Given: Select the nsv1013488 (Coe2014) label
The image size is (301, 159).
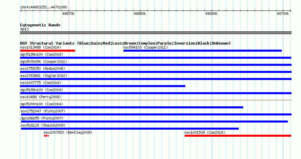Looking at the screenshot, I should pos(41,47).
